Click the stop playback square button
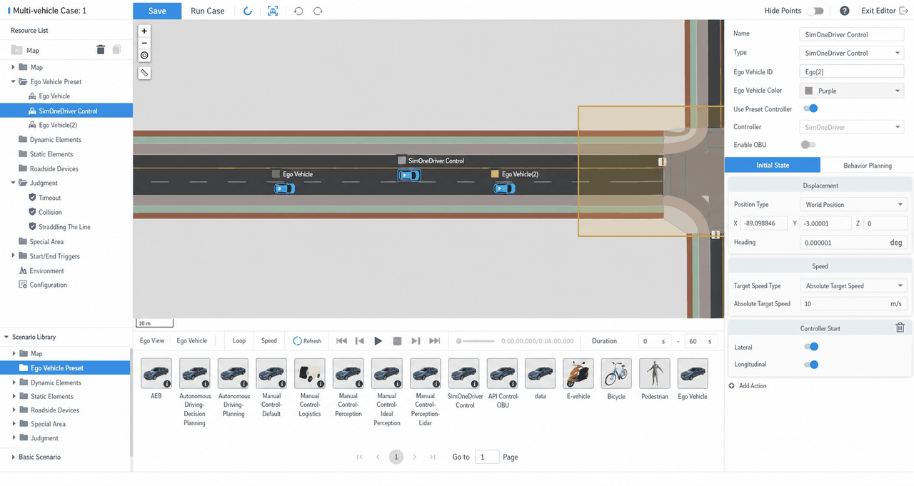This screenshot has width=914, height=486. click(x=397, y=341)
